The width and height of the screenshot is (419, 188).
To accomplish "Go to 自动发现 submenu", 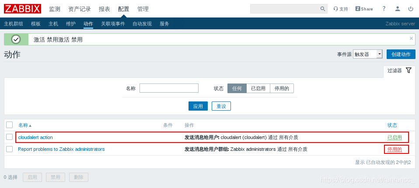I will coord(142,24).
